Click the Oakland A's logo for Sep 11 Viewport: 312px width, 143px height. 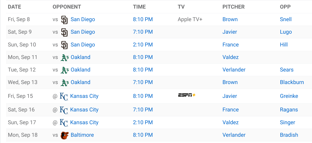64,57
